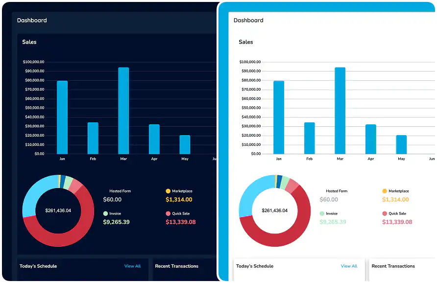
Task: Select the Dashboard title in dark theme
Action: 32,20
